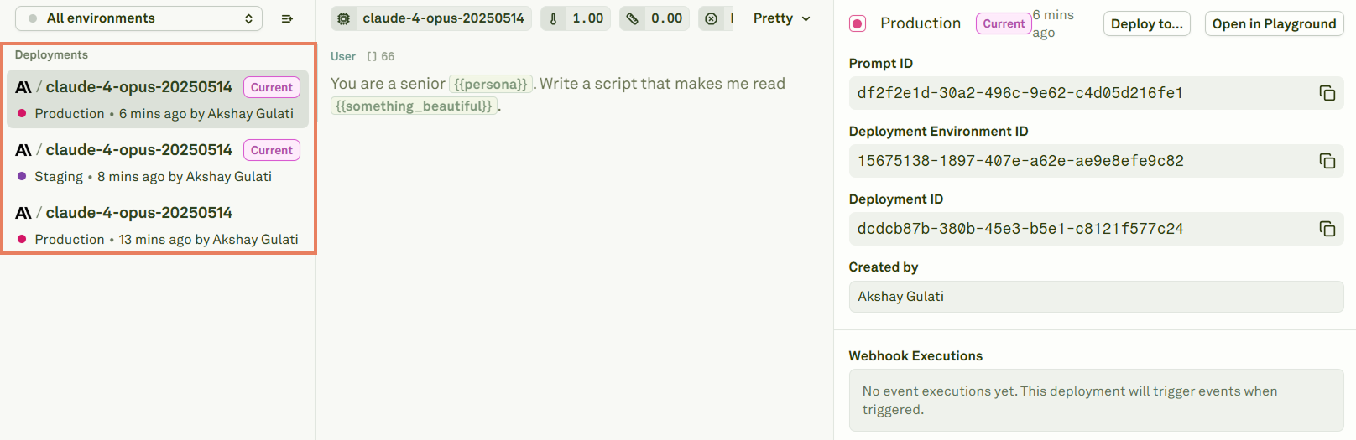This screenshot has width=1356, height=440.
Task: Click the Deployment ID field dcdcb87b
Action: pyautogui.click(x=1096, y=229)
